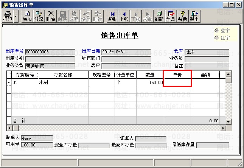Click the 客户 customer field
This screenshot has height=168, width=244.
click(x=126, y=66)
